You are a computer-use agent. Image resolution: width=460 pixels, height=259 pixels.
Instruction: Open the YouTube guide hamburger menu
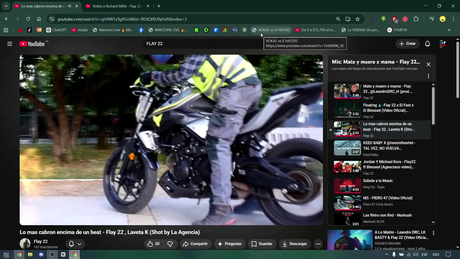10,44
